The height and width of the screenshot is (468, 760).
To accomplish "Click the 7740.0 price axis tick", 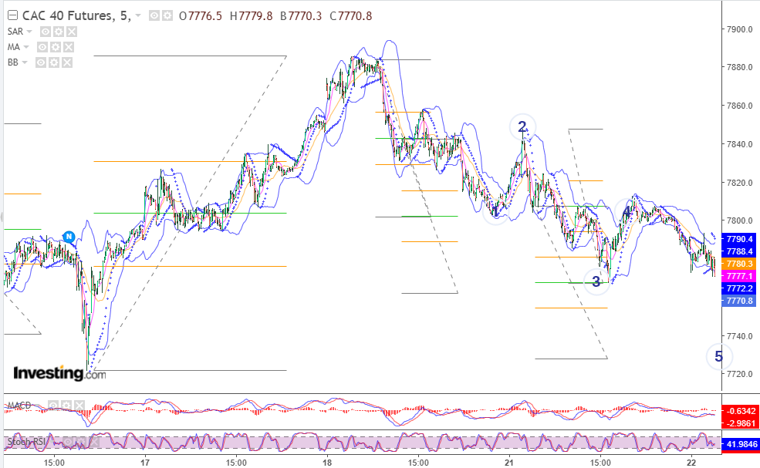I will point(739,335).
